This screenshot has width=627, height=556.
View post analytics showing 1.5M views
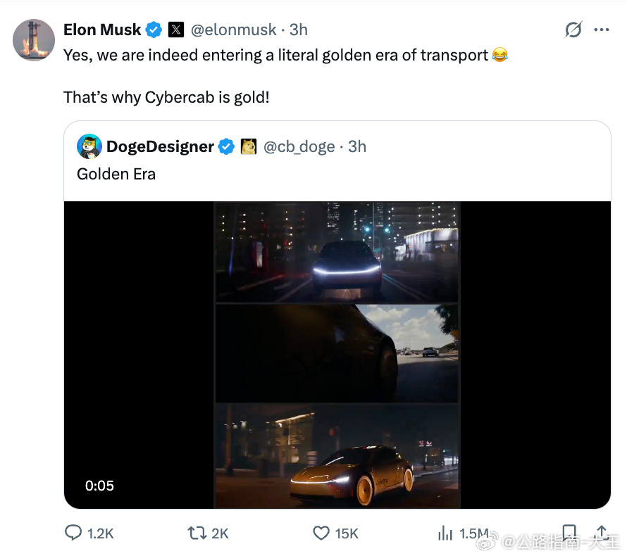[x=463, y=533]
